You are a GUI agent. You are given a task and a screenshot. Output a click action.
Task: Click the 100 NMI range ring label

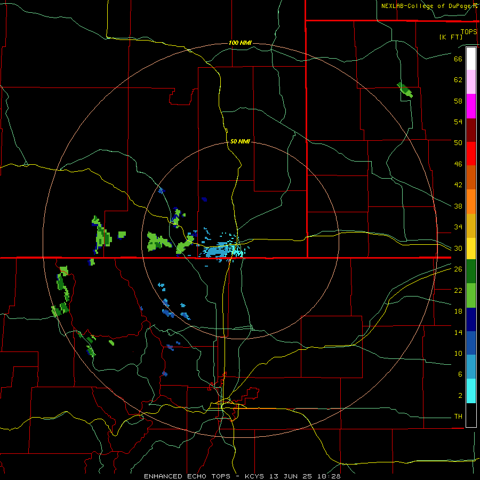(x=240, y=43)
